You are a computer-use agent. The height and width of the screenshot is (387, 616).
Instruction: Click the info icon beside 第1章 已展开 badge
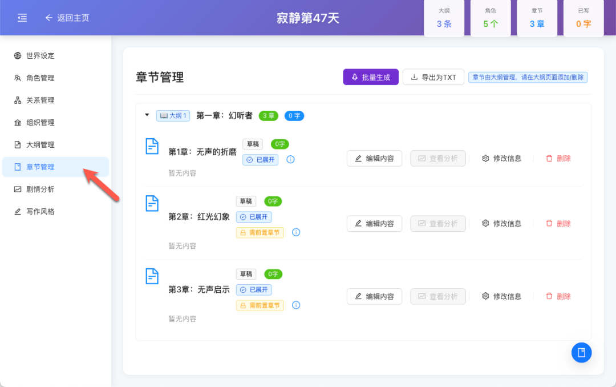(x=290, y=160)
